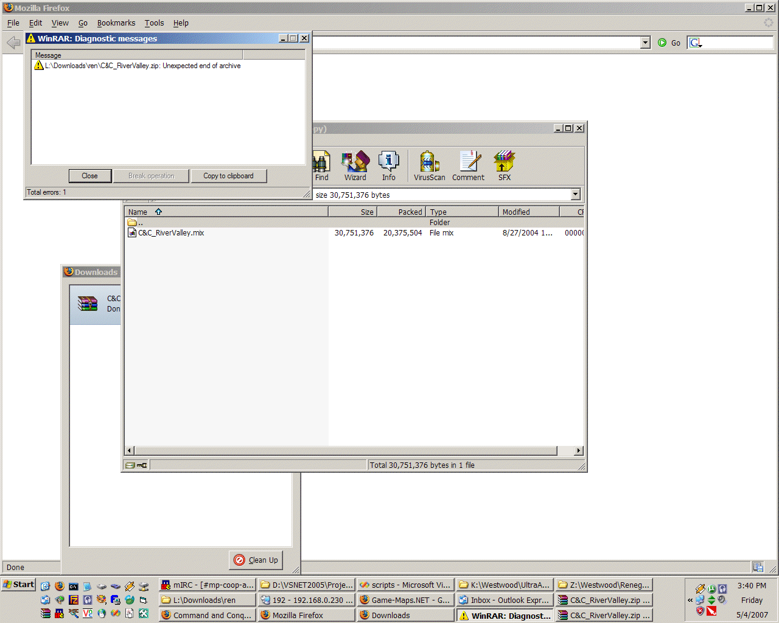Click the green Go icon in Firefox
Viewport: 779px width, 623px height.
point(662,43)
